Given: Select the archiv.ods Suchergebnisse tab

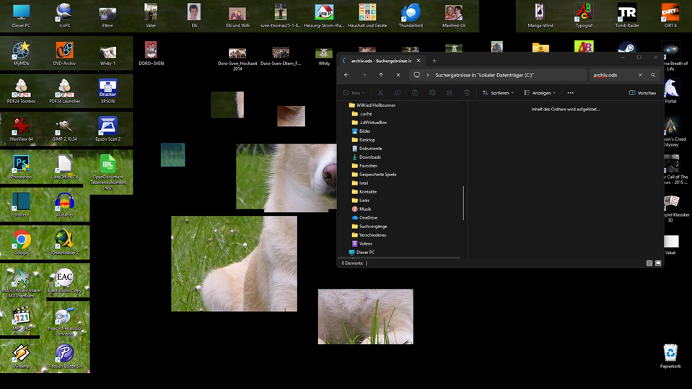Looking at the screenshot, I should coord(381,61).
